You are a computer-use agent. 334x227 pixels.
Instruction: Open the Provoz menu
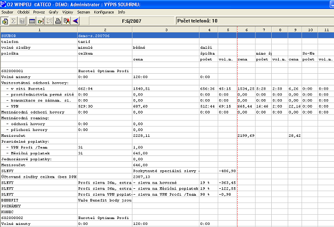[39, 12]
